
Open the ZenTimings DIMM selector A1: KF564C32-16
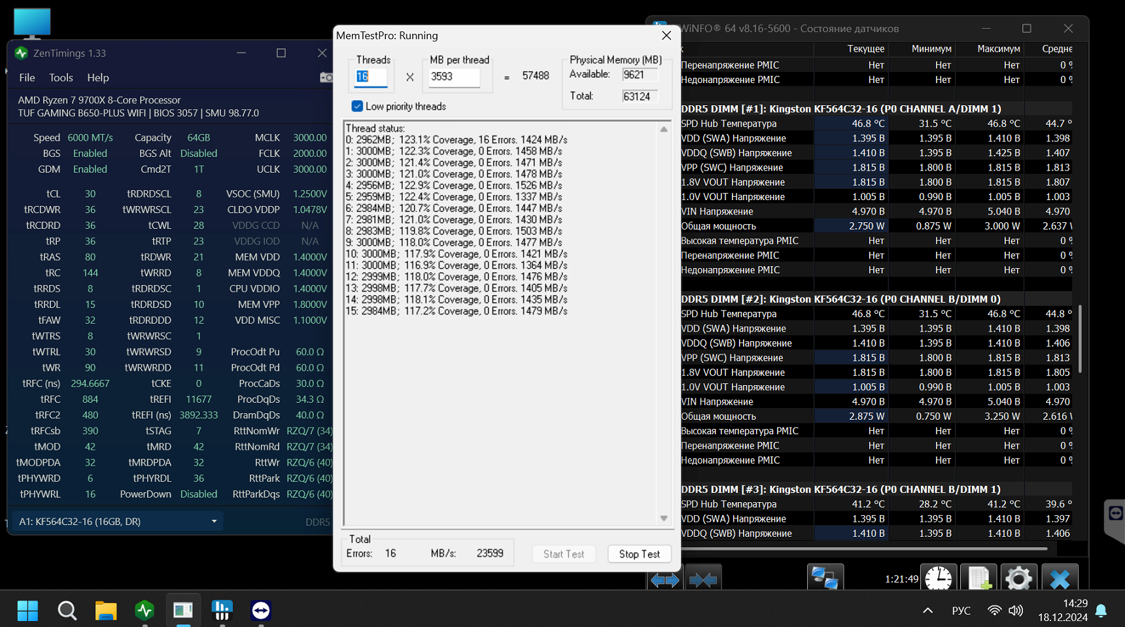point(118,522)
